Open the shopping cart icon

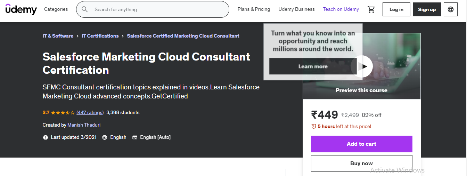tap(371, 9)
